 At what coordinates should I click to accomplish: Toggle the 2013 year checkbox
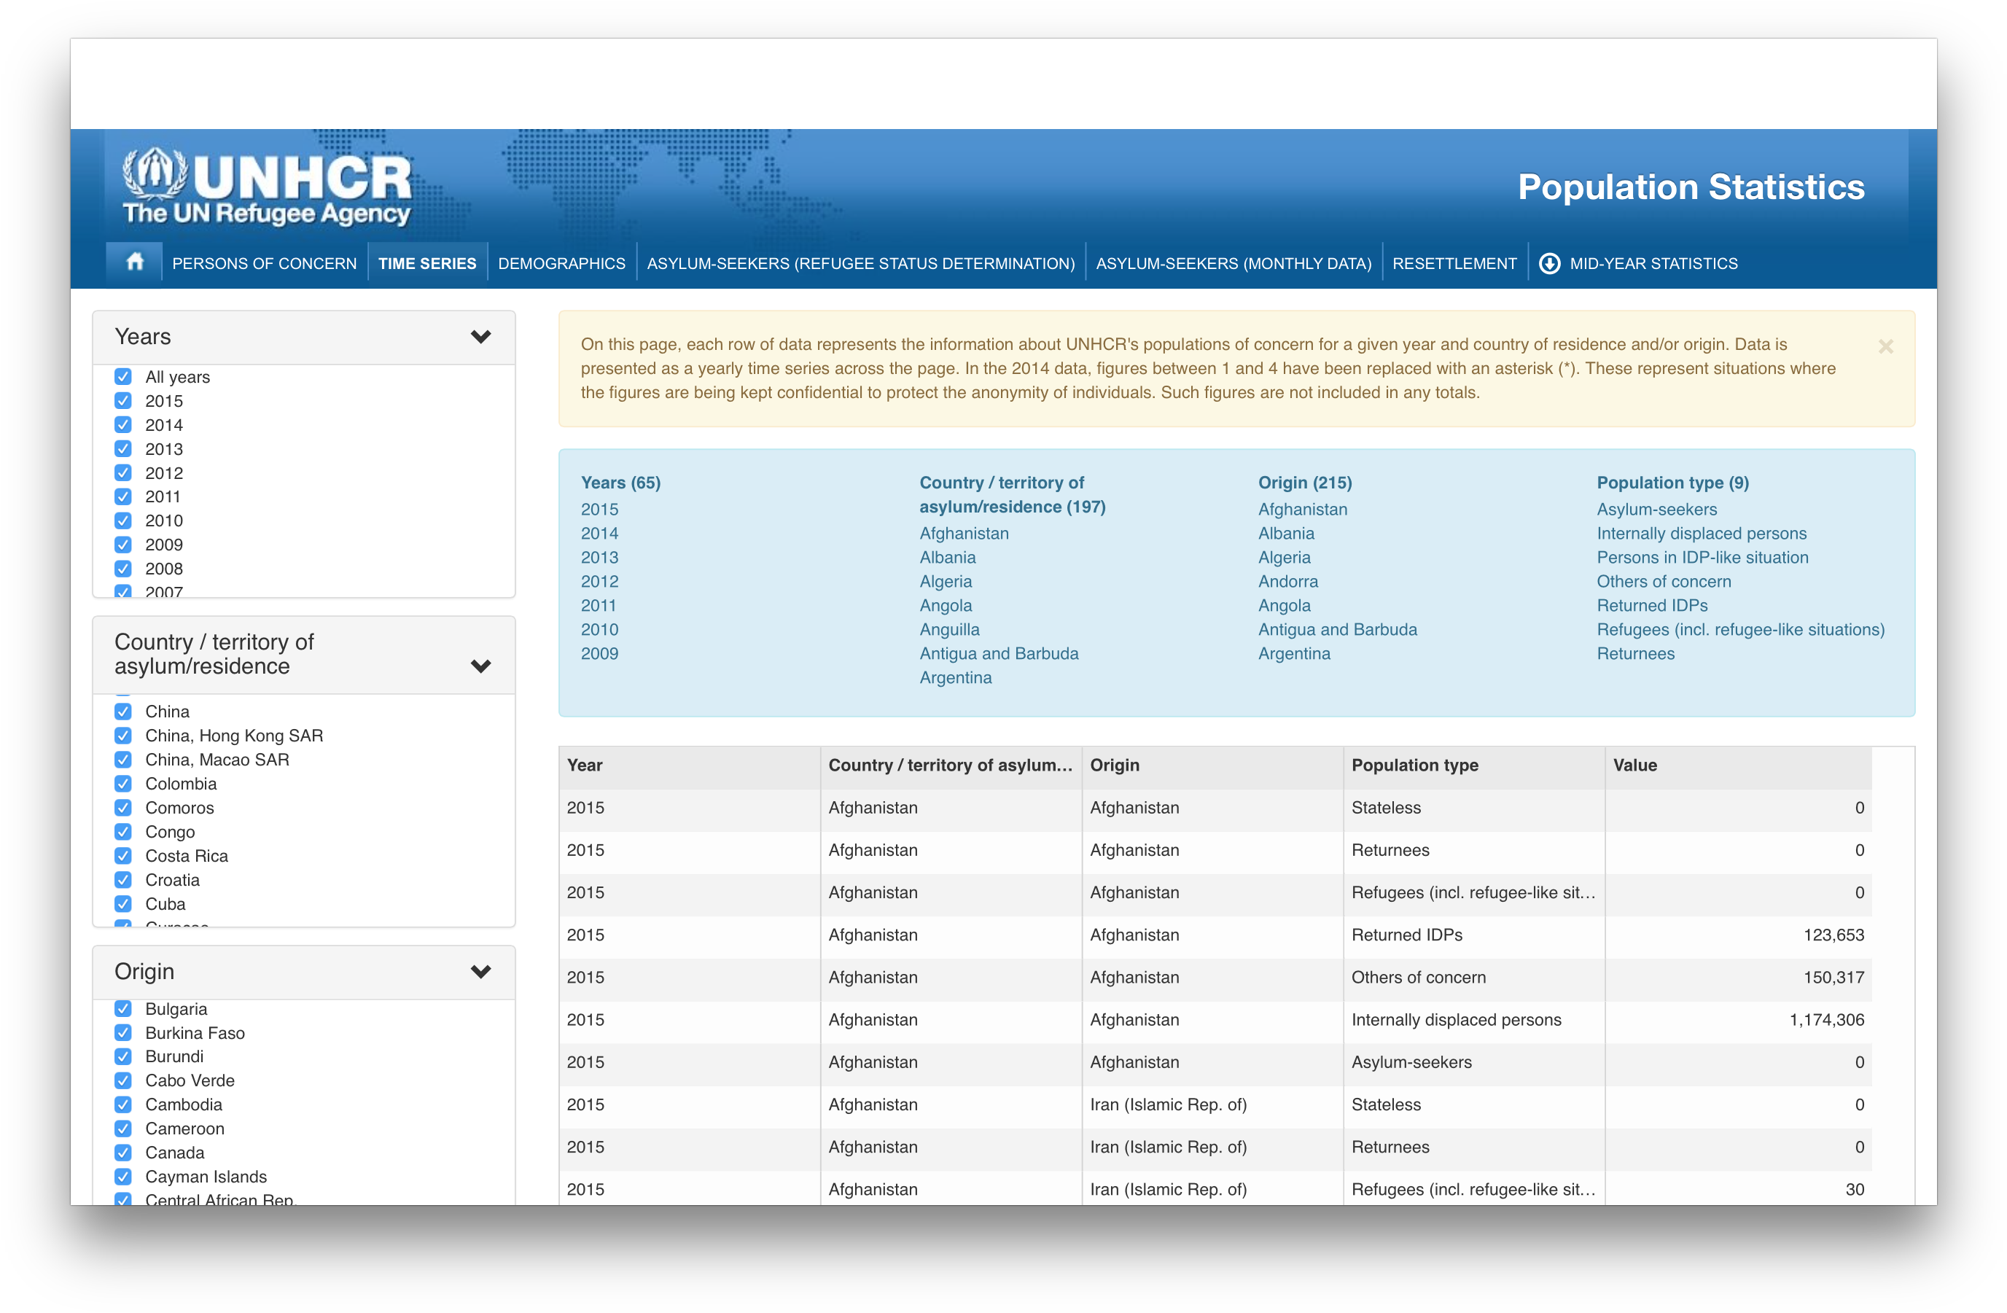pos(123,448)
